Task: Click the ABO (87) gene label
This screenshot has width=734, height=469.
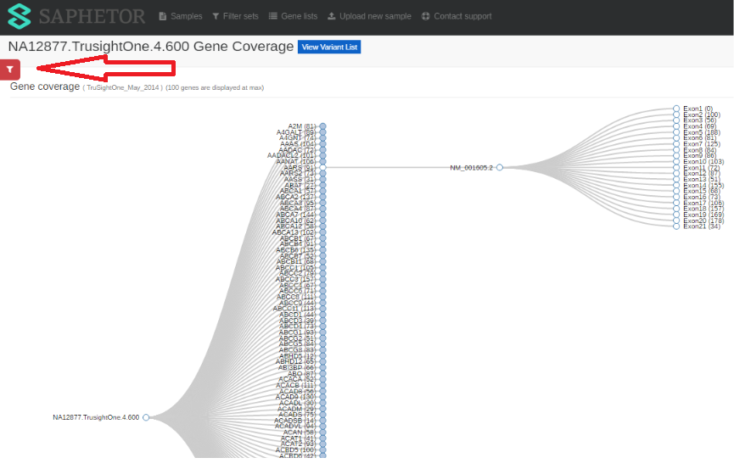Action: coord(301,373)
